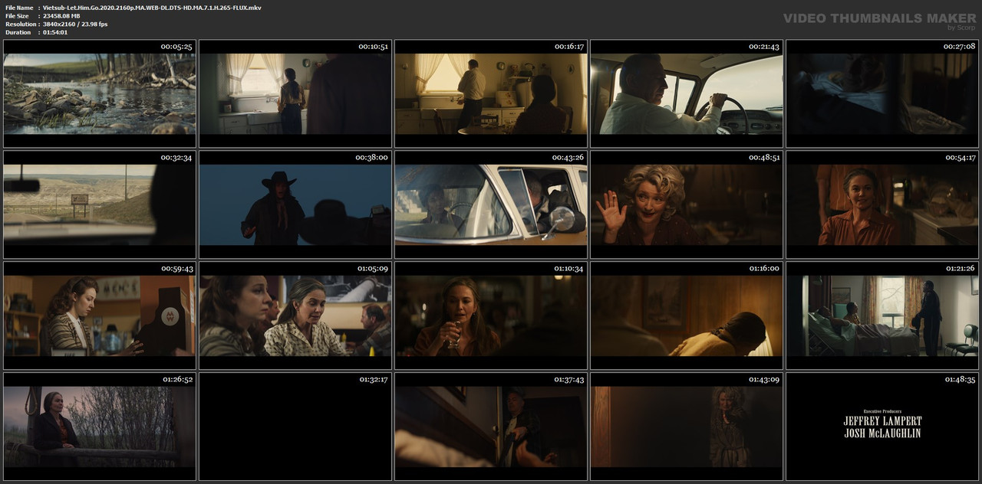Select the thumbnail at 00:27:08
Screen dimensions: 982x484
click(x=882, y=93)
